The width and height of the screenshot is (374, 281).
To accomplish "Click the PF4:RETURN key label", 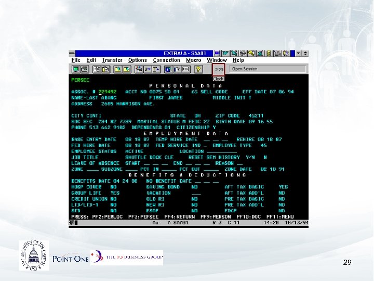I will pyautogui.click(x=179, y=217).
